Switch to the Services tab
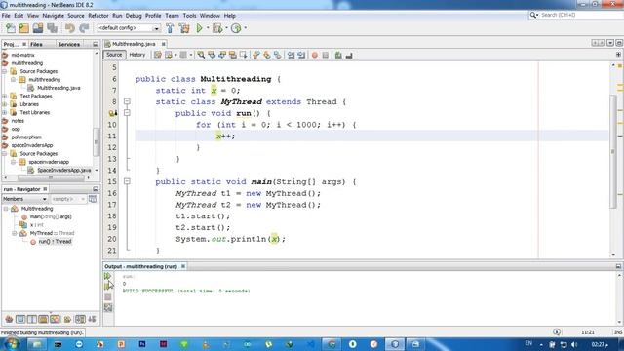 [69, 44]
